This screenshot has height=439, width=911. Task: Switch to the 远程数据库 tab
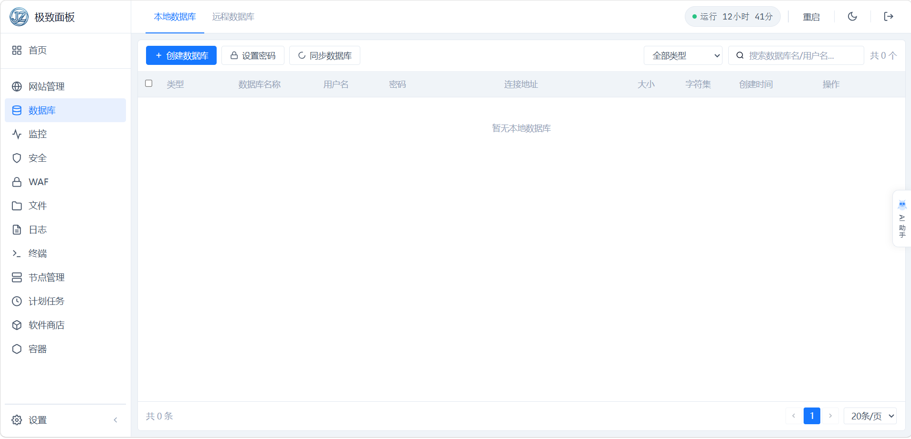[x=233, y=17]
